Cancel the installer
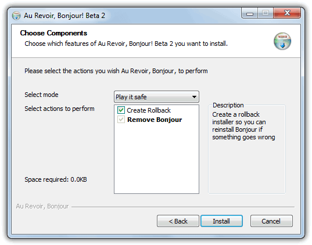Screen dimensions: 312x245 (271, 221)
